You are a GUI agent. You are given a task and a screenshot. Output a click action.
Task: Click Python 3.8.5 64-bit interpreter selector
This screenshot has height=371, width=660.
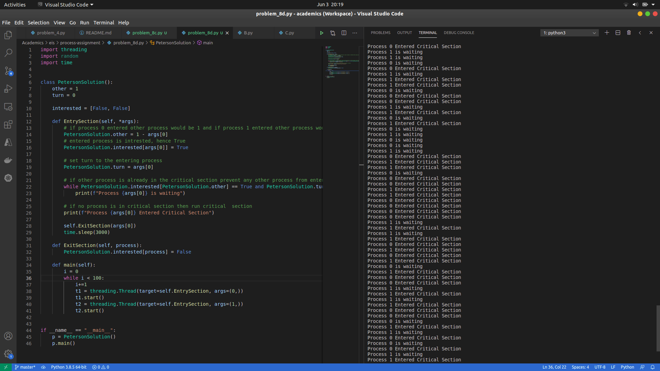pos(69,367)
